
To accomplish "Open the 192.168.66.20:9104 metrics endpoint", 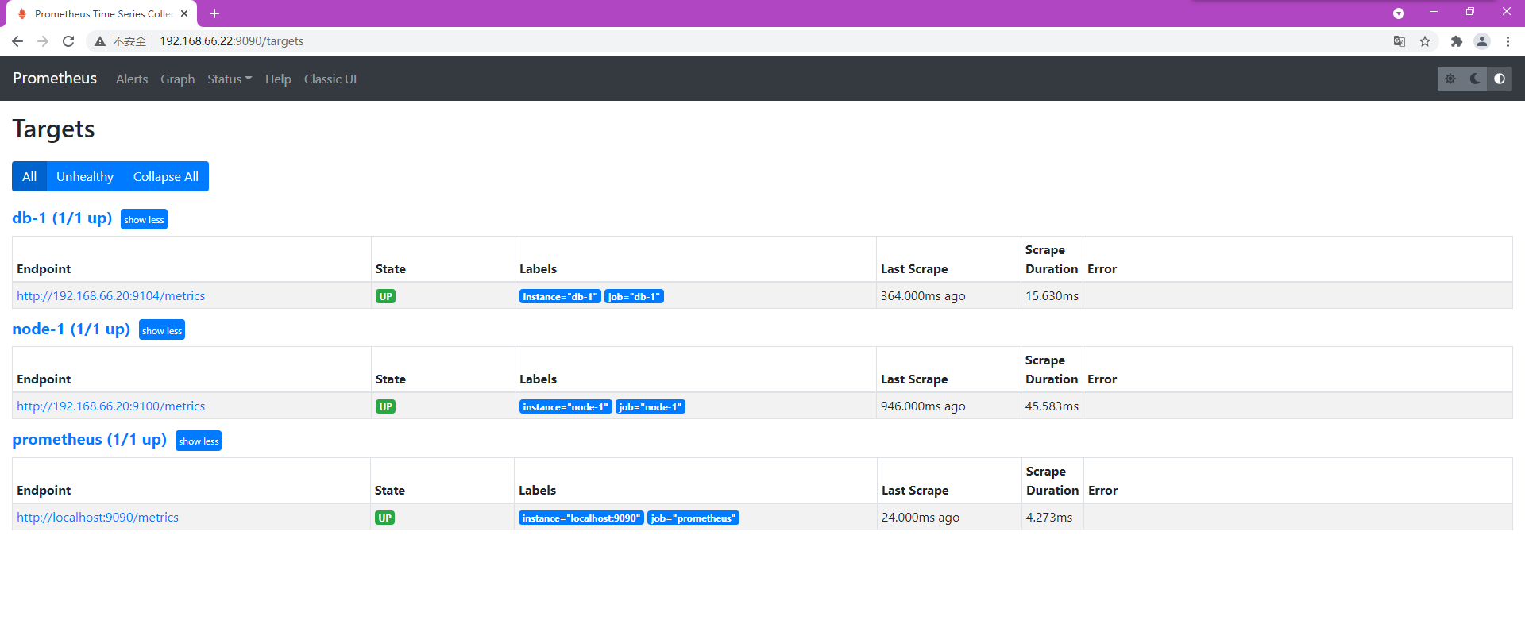I will tap(111, 295).
